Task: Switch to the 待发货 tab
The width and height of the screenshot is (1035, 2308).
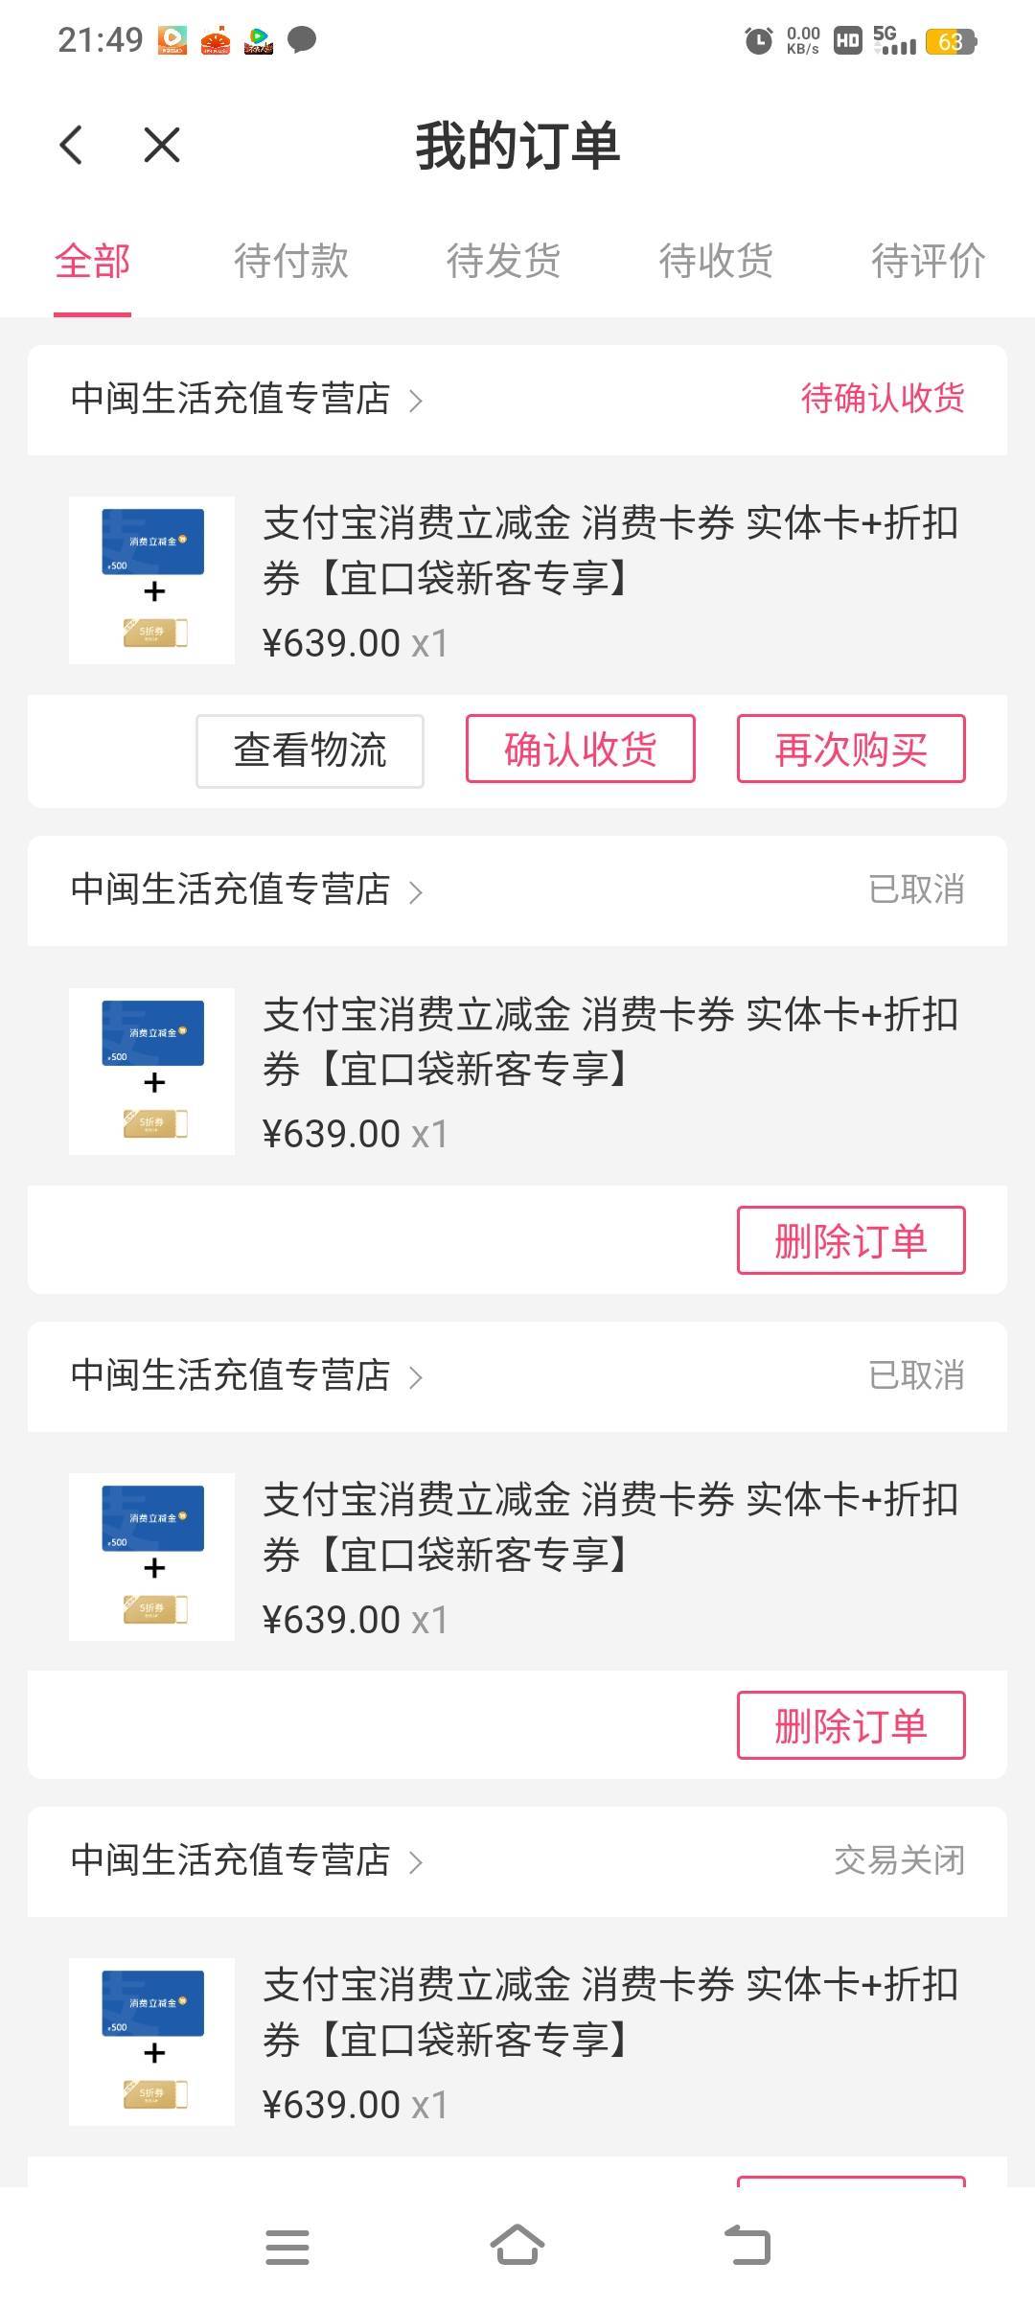Action: [x=503, y=261]
